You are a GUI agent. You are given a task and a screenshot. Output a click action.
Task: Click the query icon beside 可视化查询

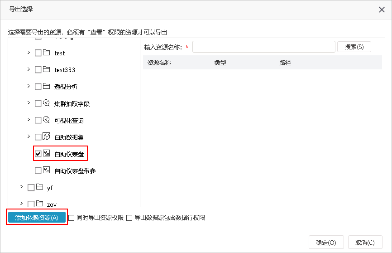(x=46, y=120)
